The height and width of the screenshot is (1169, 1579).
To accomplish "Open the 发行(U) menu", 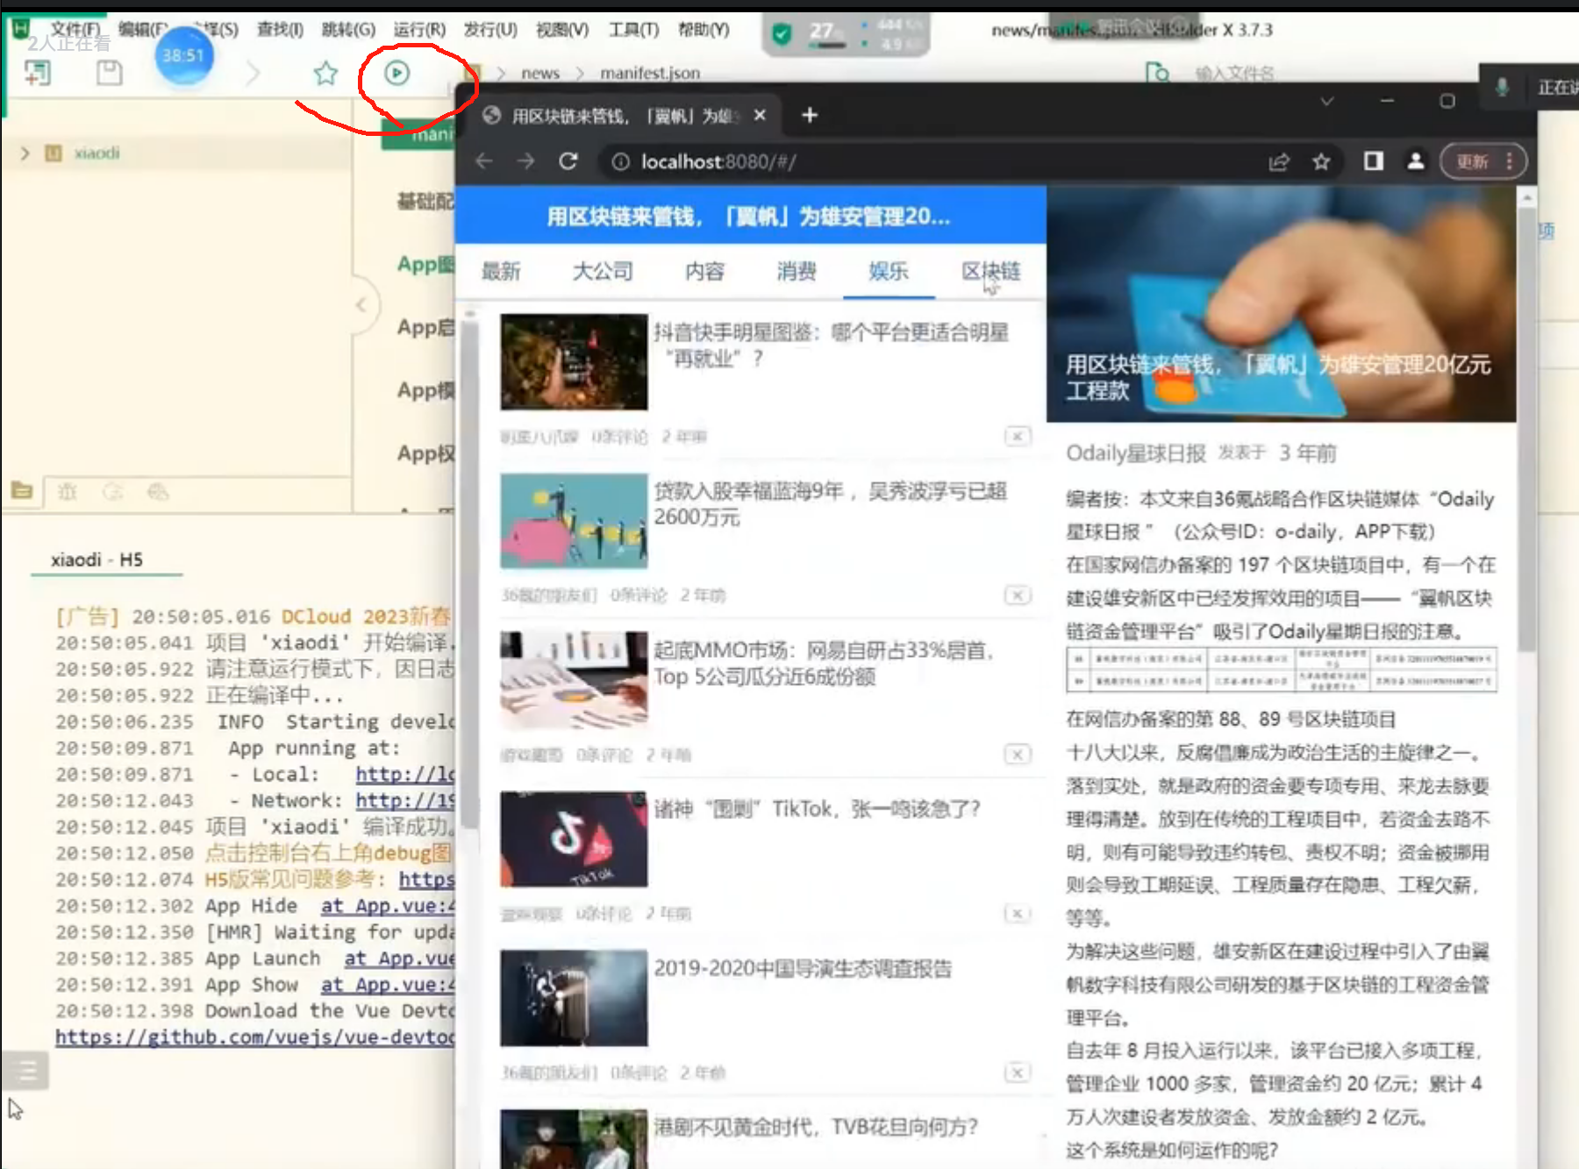I will tap(490, 30).
